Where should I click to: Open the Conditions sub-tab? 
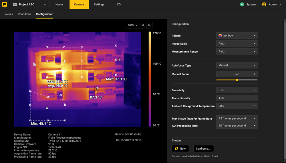tap(24, 14)
